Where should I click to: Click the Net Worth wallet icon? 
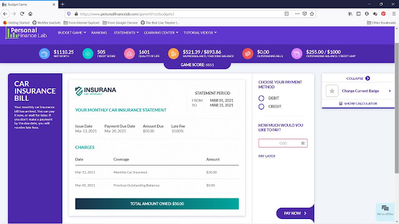44,54
